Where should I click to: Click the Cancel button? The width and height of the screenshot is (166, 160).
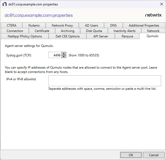pos(154,155)
